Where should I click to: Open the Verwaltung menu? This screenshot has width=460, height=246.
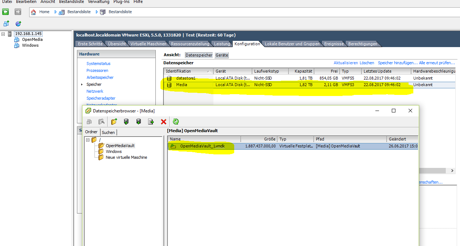pos(98,2)
